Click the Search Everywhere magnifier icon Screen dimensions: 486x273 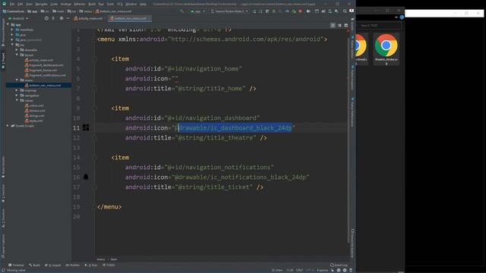345,11
